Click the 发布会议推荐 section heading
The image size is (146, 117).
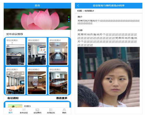coord(15,34)
